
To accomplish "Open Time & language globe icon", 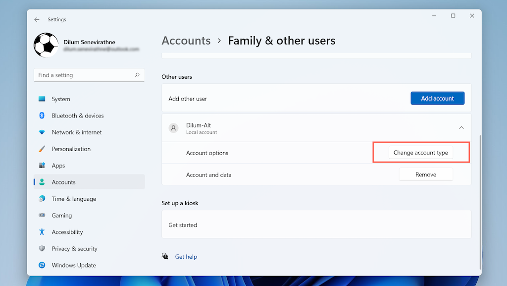I will 42,199.
